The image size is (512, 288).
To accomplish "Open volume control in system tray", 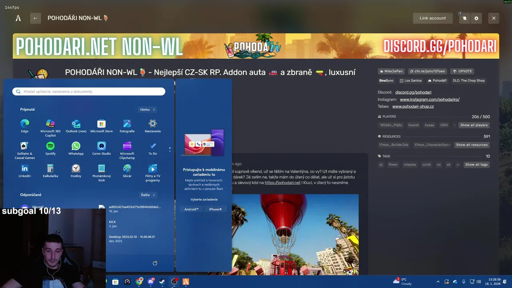I will (479, 282).
